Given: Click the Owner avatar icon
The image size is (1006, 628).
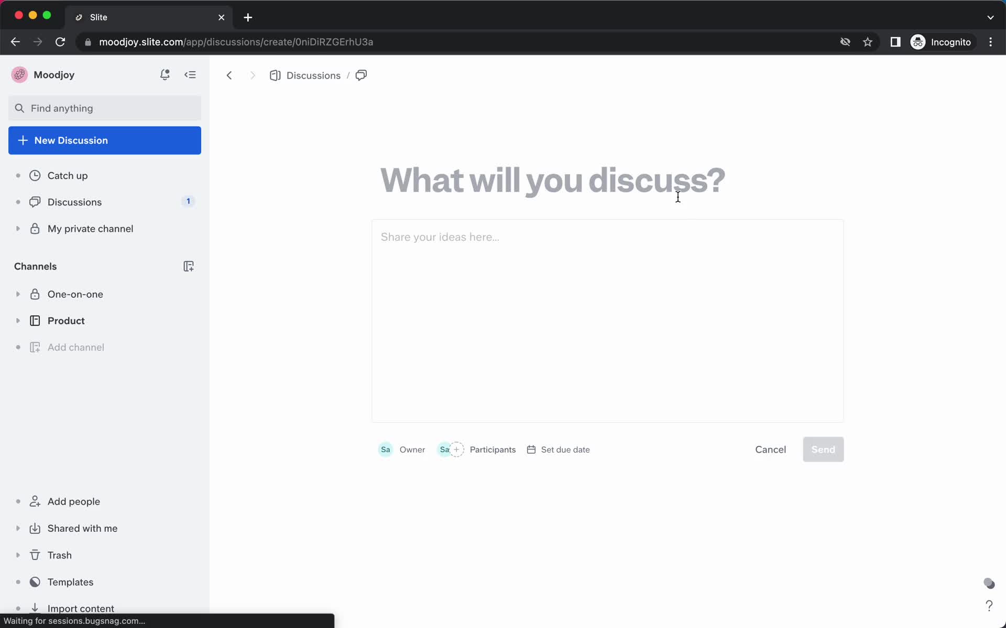Looking at the screenshot, I should [385, 450].
